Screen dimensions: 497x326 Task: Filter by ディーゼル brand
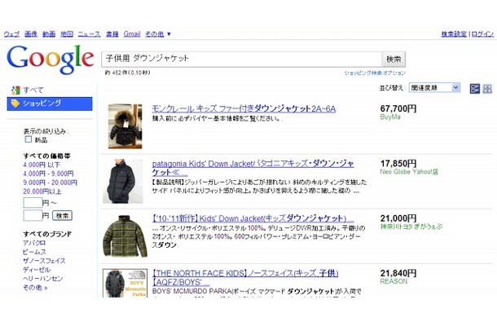pos(37,270)
